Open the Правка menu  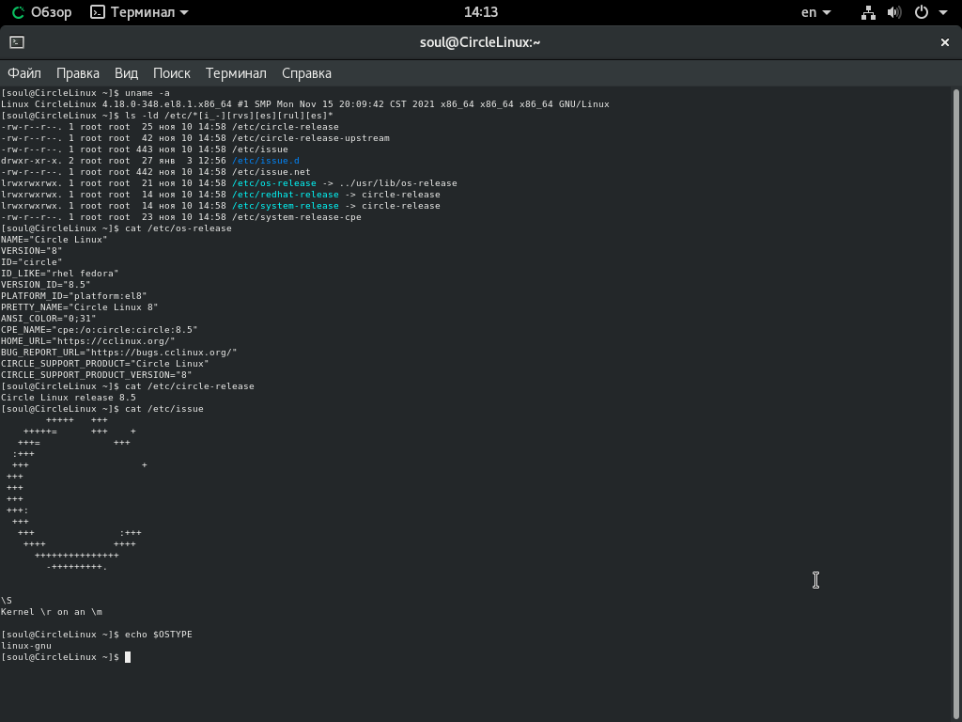point(78,73)
